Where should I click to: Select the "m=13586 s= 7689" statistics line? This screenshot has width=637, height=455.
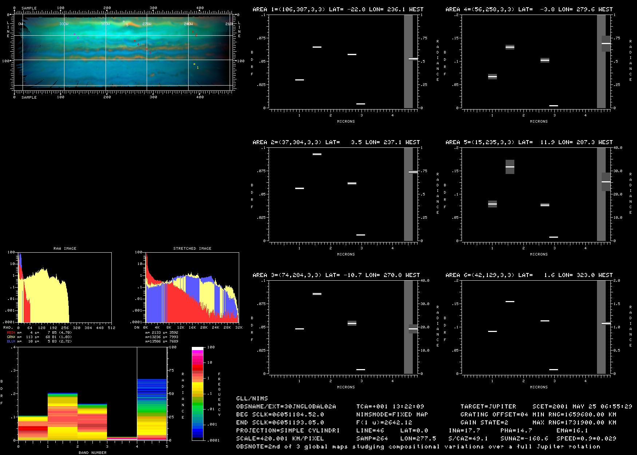(162, 341)
